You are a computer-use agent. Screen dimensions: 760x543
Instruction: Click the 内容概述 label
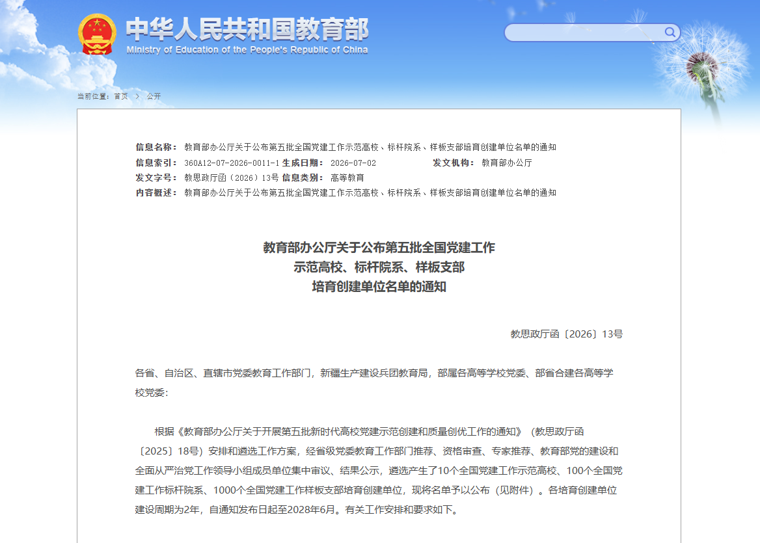tap(156, 192)
